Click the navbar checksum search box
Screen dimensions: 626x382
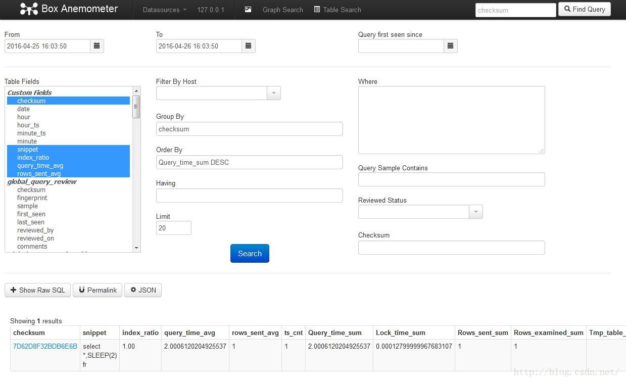515,10
